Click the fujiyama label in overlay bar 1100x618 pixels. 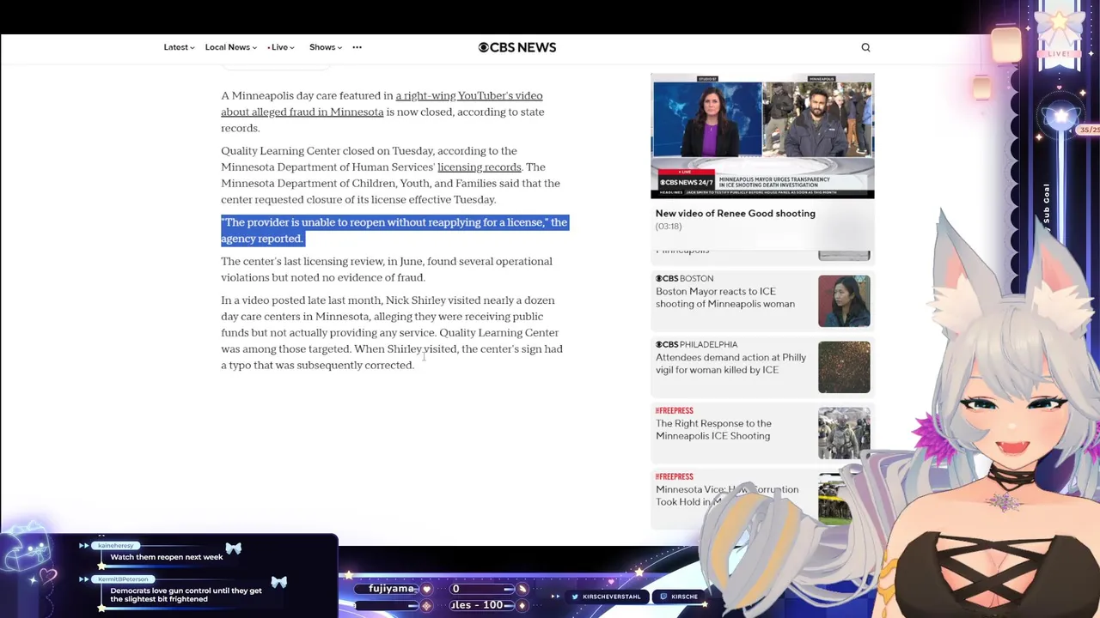(x=392, y=589)
